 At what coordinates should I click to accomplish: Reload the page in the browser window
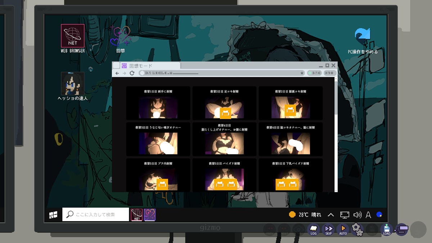tap(132, 73)
